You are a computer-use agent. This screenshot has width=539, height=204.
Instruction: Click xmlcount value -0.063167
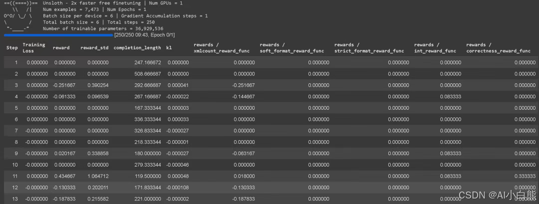point(244,153)
